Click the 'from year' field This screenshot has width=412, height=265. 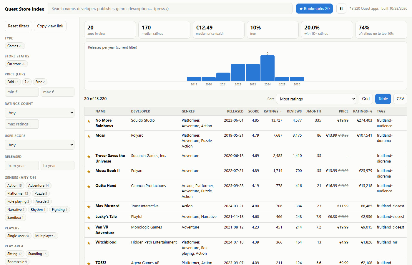point(22,165)
